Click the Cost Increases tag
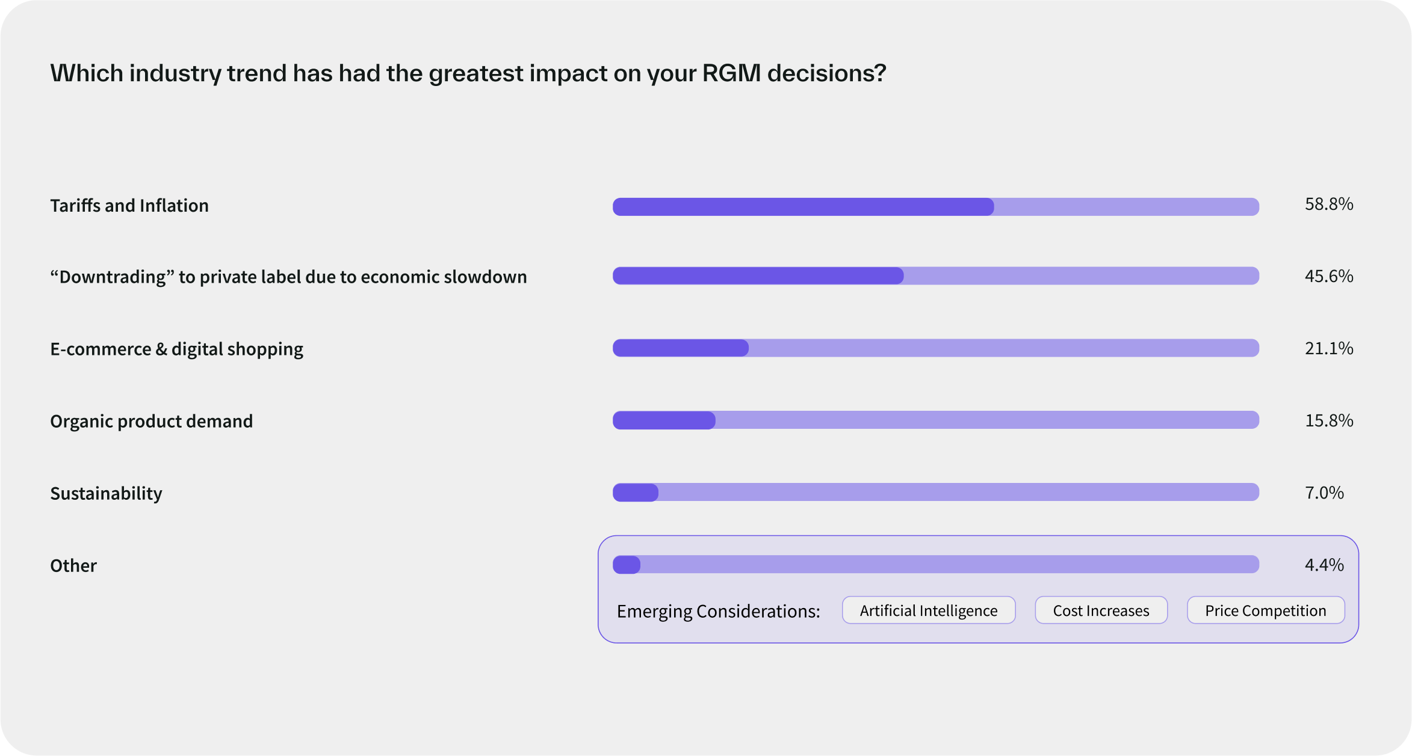This screenshot has width=1412, height=756. (x=1101, y=610)
